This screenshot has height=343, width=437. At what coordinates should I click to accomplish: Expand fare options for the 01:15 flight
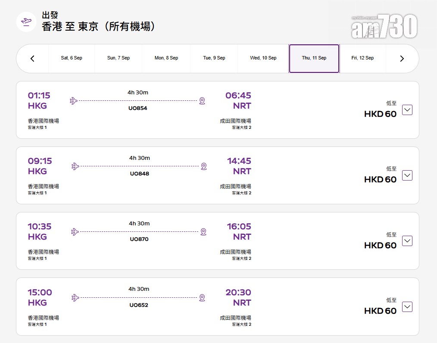tap(407, 110)
